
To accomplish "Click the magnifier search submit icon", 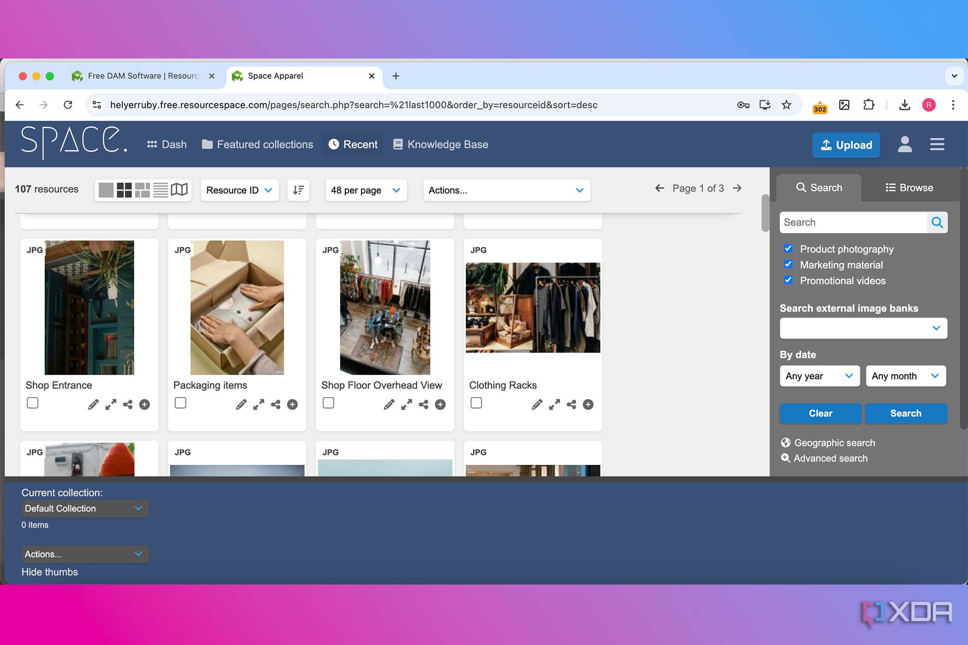I will click(937, 223).
